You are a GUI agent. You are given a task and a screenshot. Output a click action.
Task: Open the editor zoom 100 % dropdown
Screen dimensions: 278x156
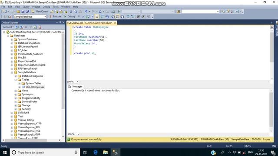(77, 82)
